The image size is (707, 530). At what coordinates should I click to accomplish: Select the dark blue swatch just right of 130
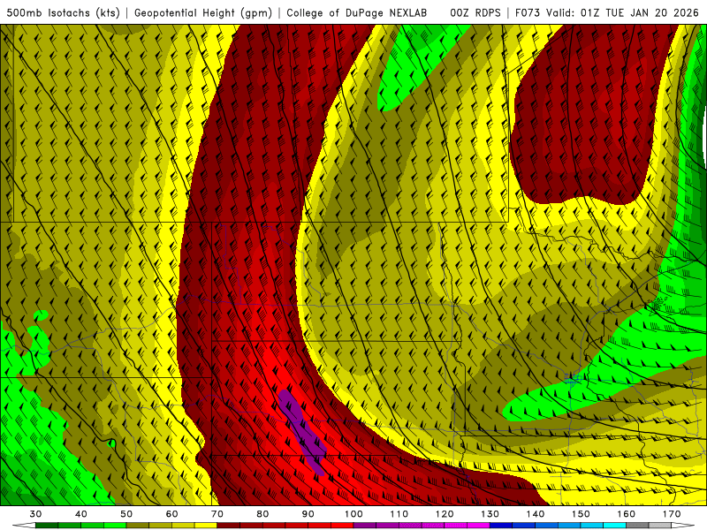click(x=501, y=525)
